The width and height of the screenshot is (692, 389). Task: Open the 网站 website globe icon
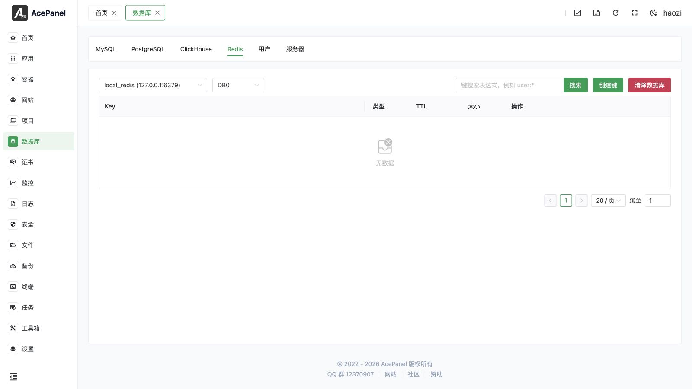[13, 100]
